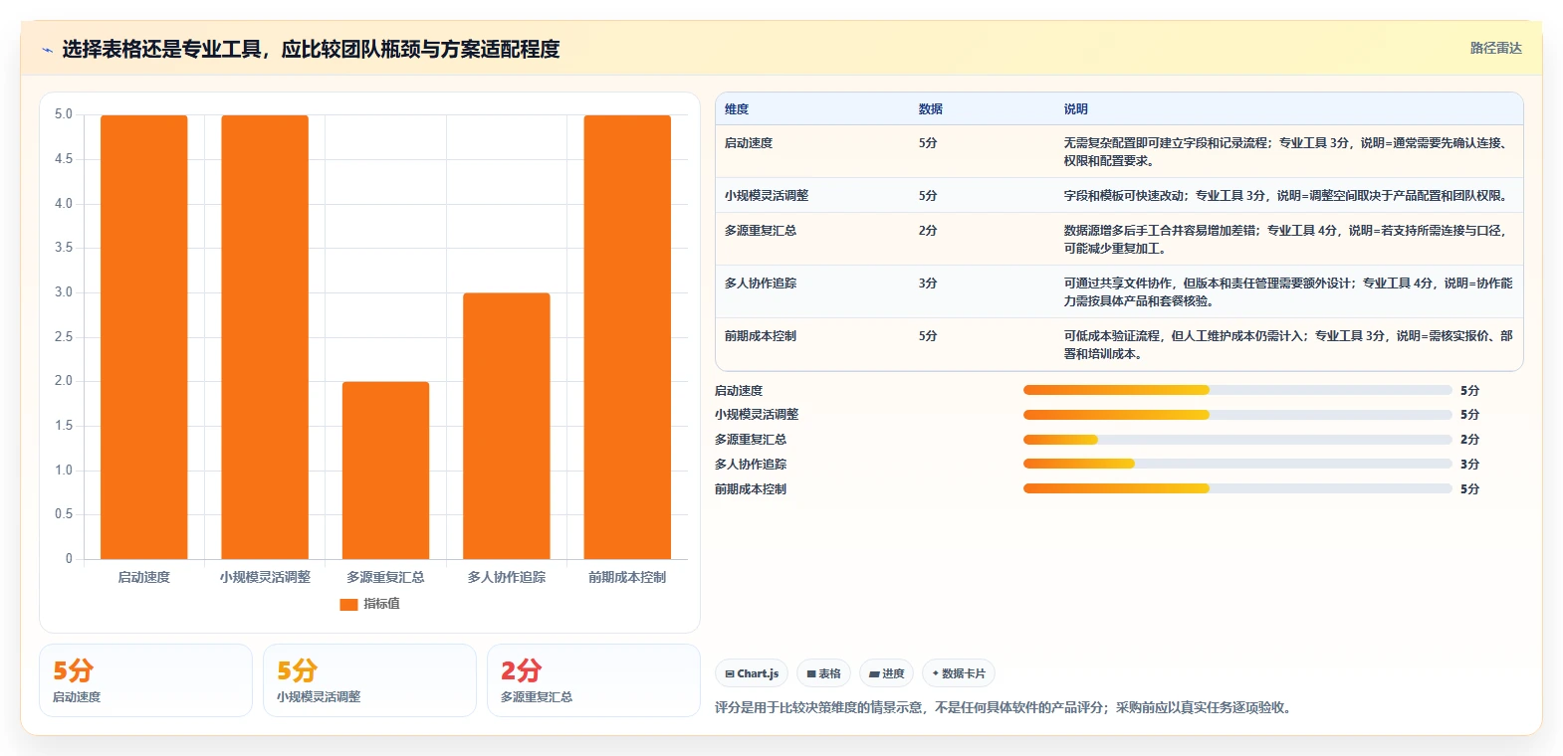Click the footnote starting 评分是用于比较
The width and height of the screenshot is (1563, 756).
tap(1005, 708)
